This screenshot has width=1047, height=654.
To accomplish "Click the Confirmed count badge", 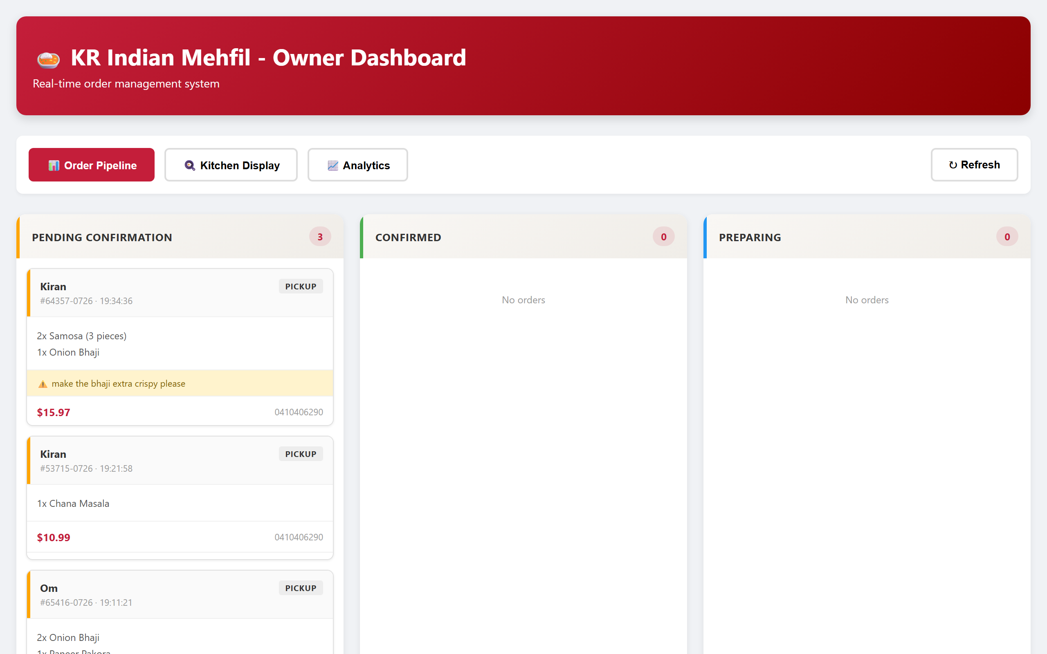I will 664,237.
